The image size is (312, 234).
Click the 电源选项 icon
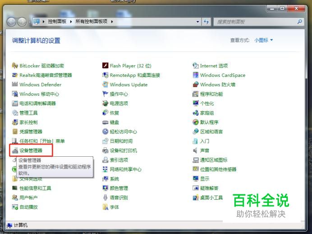pyautogui.click(x=105, y=103)
